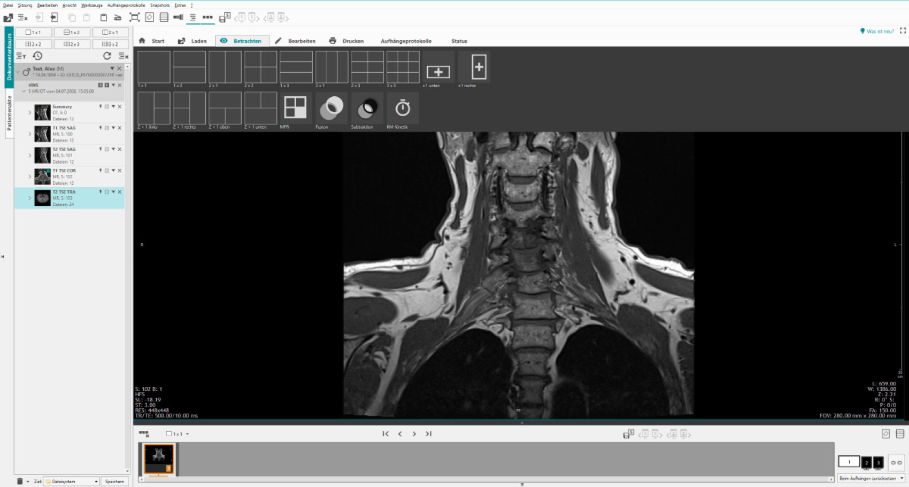Pick the 2 + 1 links layout
Screen dimensions: 909x487
(153, 108)
